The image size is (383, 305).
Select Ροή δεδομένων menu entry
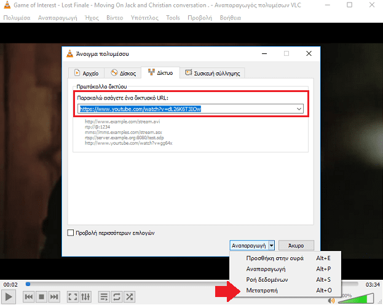(285, 280)
